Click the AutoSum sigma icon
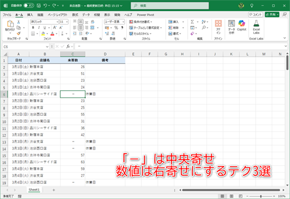Screen dimensions: 290x199 192,22
